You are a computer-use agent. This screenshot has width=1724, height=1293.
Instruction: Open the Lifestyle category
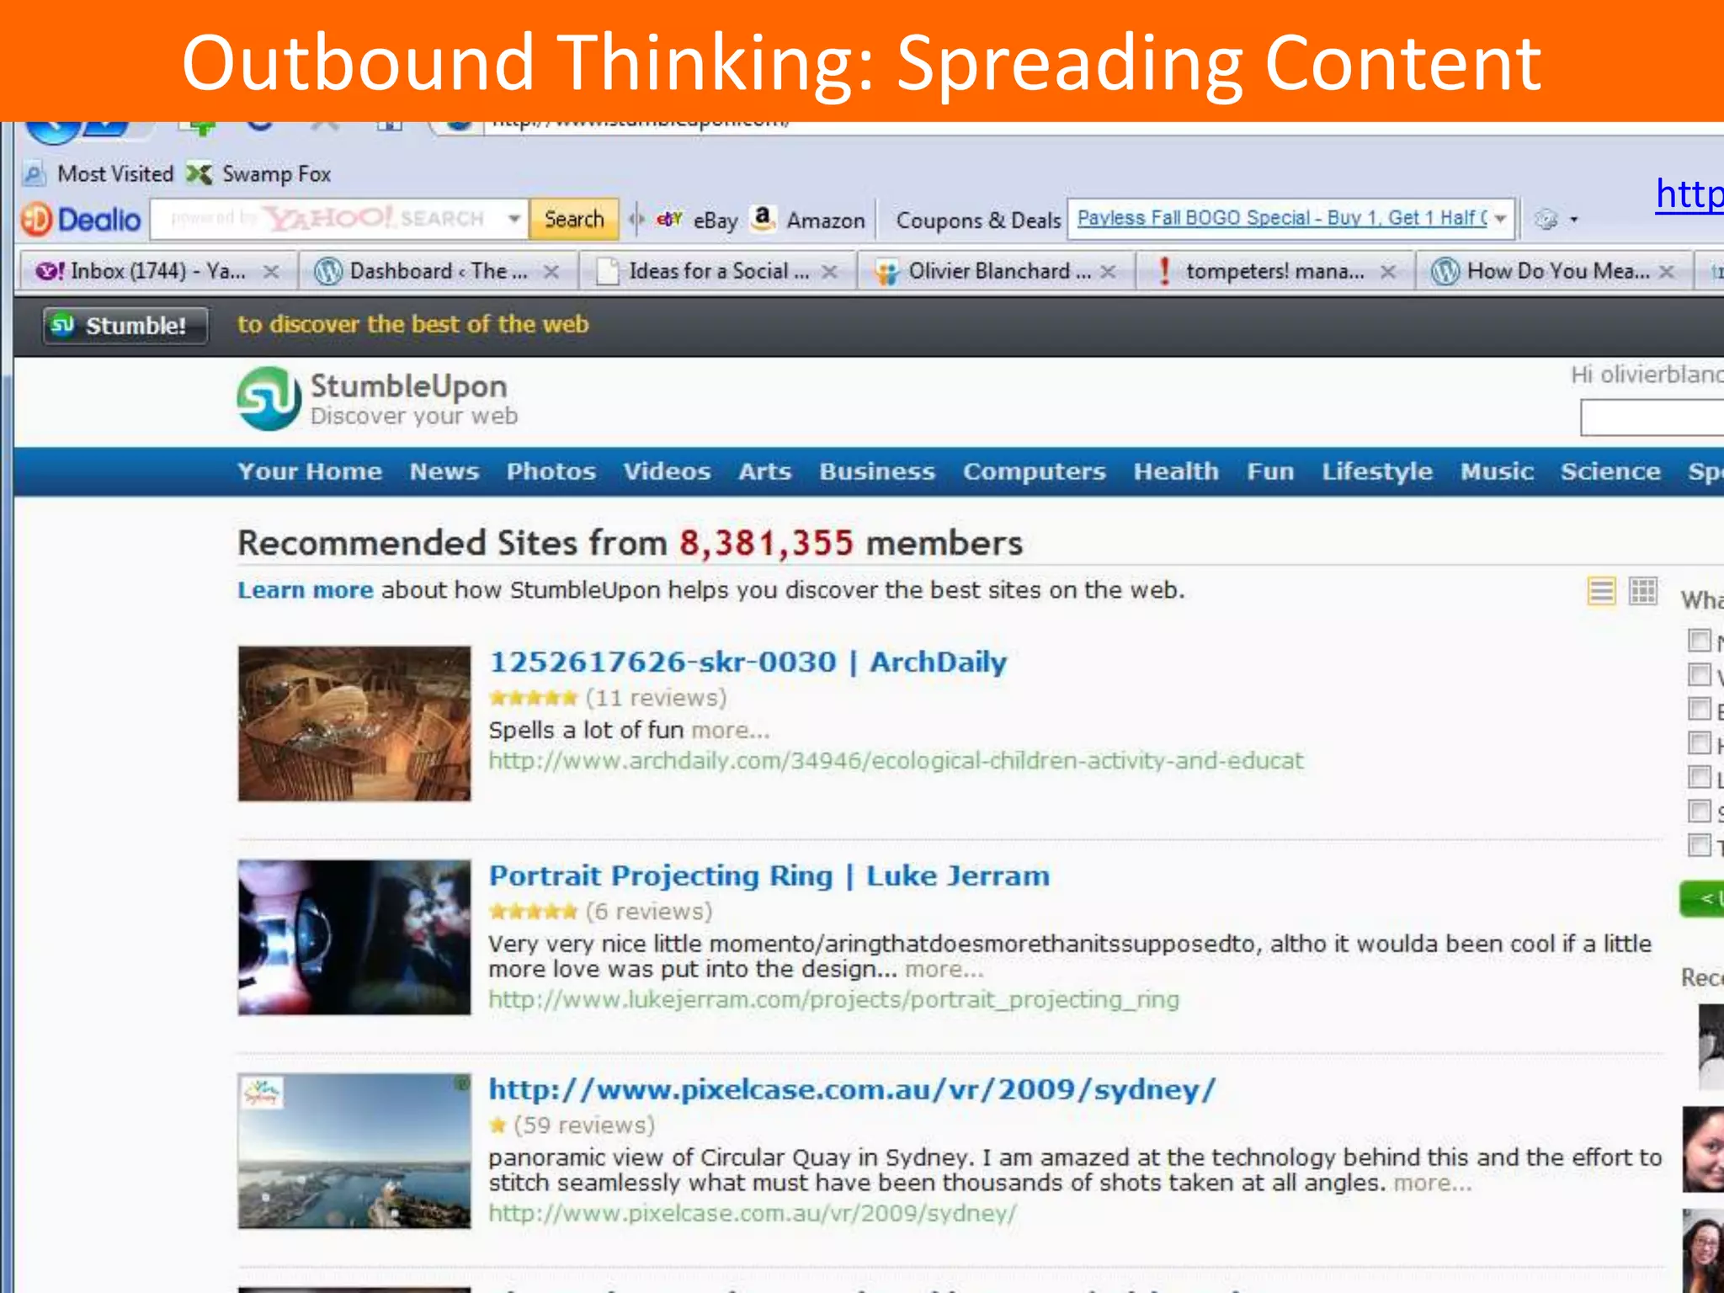point(1377,471)
